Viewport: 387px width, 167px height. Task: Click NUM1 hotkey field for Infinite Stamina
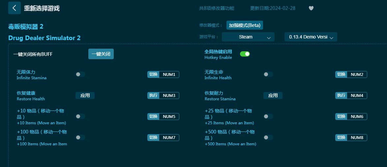pyautogui.click(x=169, y=74)
